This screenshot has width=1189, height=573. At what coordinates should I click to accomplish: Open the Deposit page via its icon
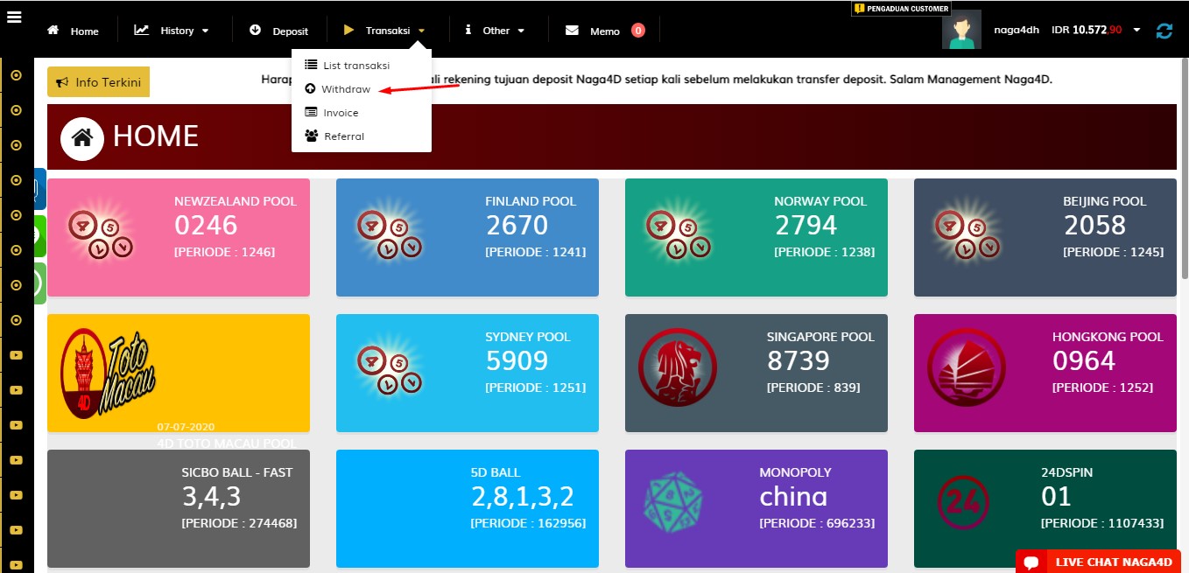click(x=257, y=29)
